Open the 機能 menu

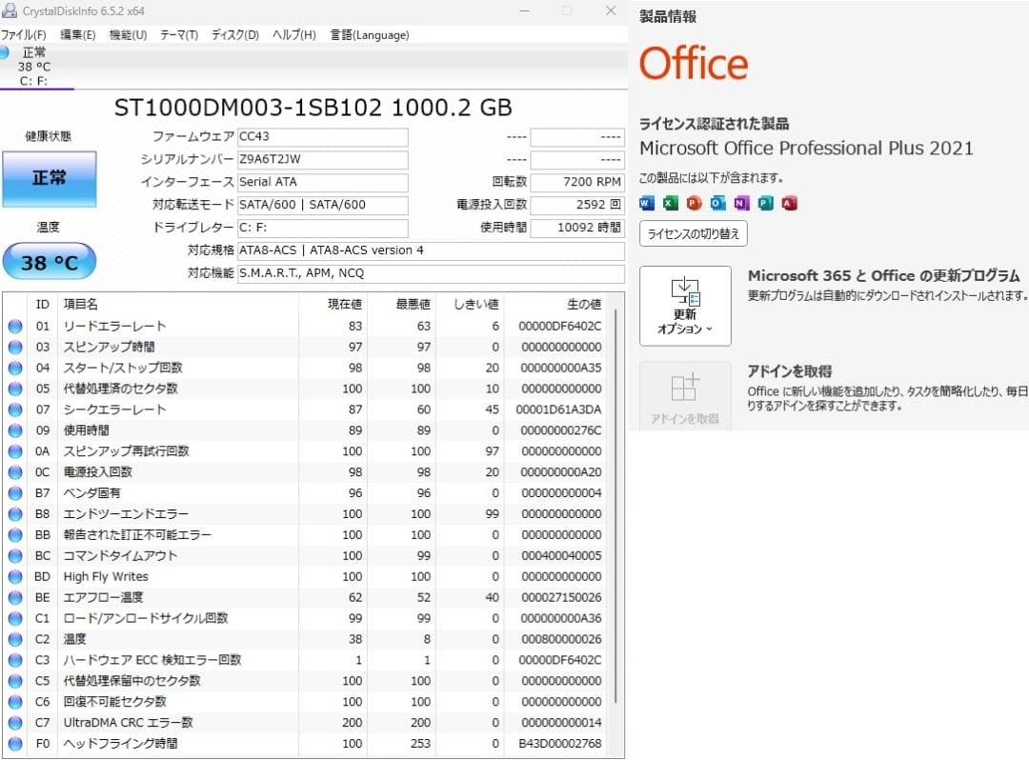coord(128,33)
